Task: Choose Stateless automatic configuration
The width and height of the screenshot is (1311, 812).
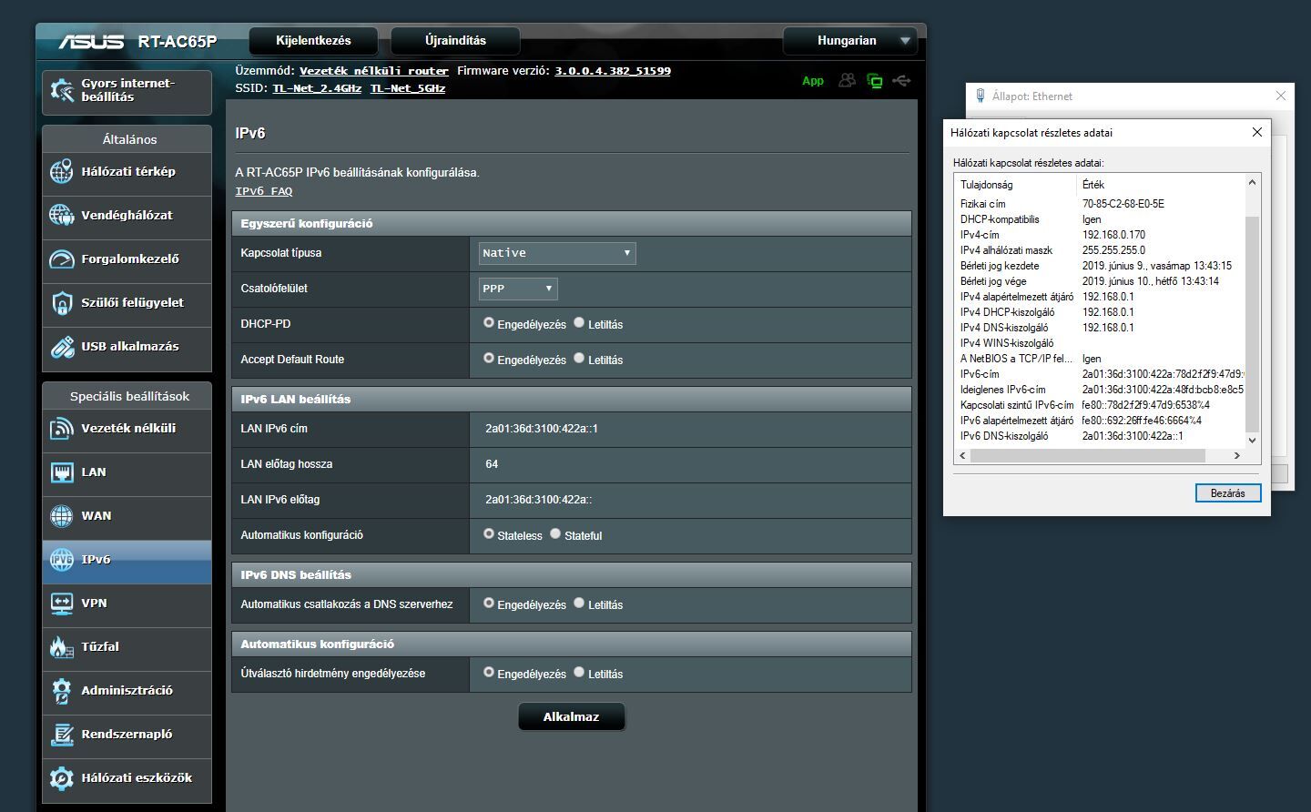Action: 489,534
